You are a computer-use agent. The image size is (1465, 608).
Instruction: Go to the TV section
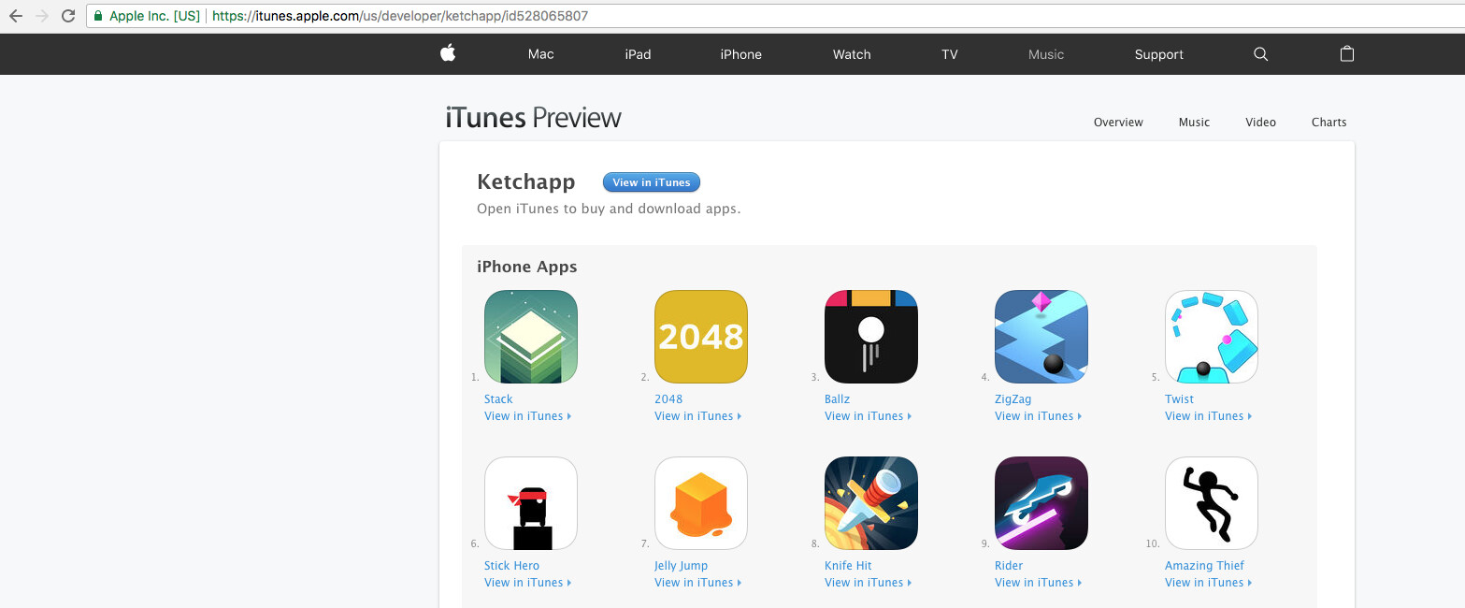coord(950,54)
